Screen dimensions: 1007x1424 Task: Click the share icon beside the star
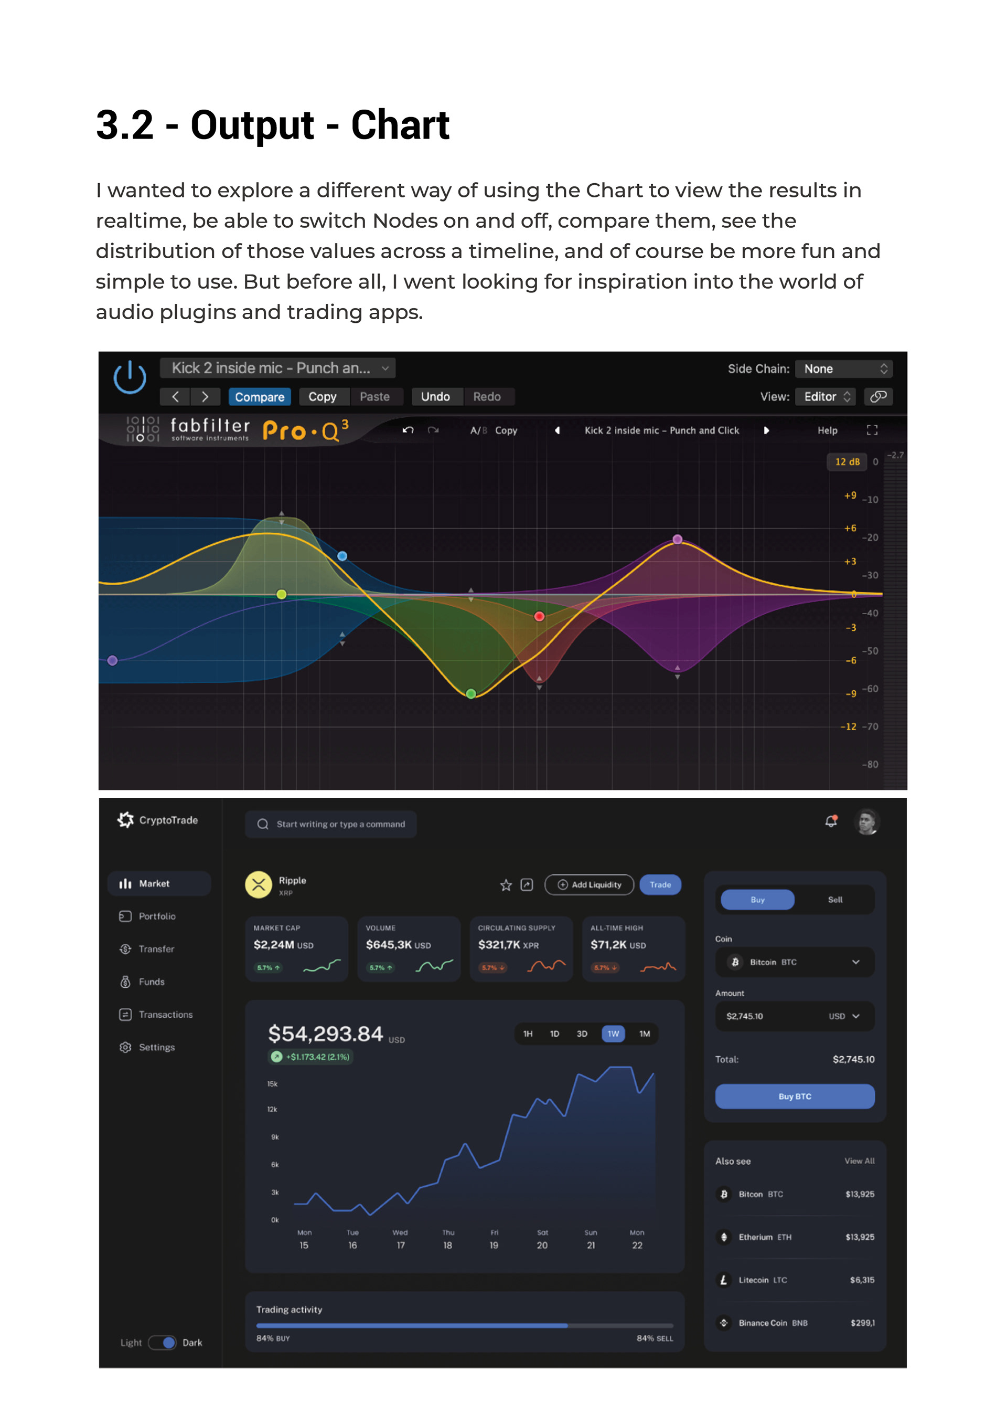click(527, 885)
